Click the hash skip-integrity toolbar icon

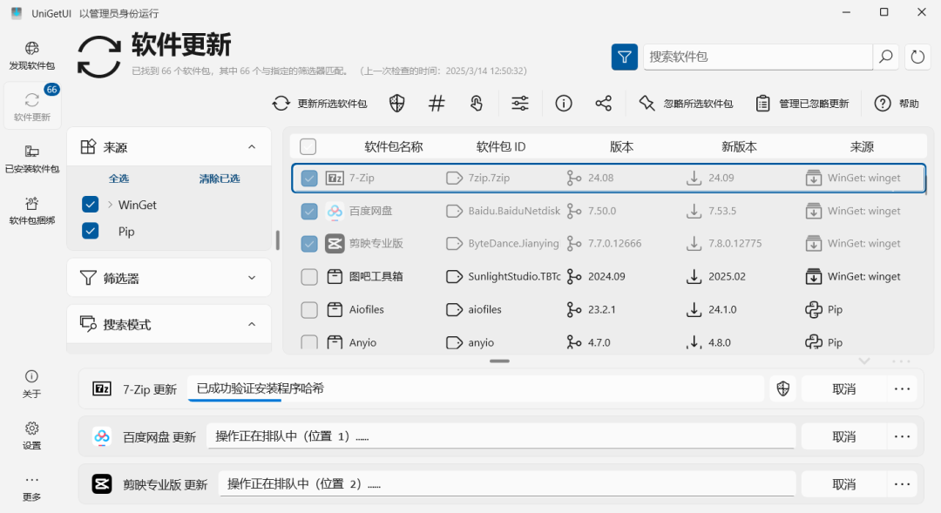pyautogui.click(x=437, y=103)
